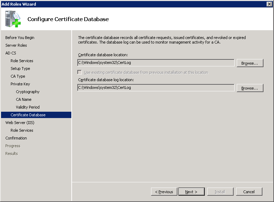Screen dimensions: 274x202
Task: Open Role Services under AD CS
Action: coord(22,61)
